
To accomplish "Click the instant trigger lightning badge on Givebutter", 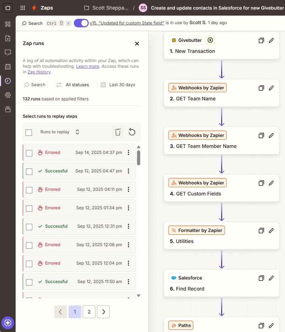I will coord(210,40).
